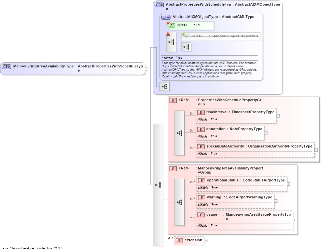The height and width of the screenshot is (250, 321).
Task: Click the red X marker on the sequence
Action: 168,34
